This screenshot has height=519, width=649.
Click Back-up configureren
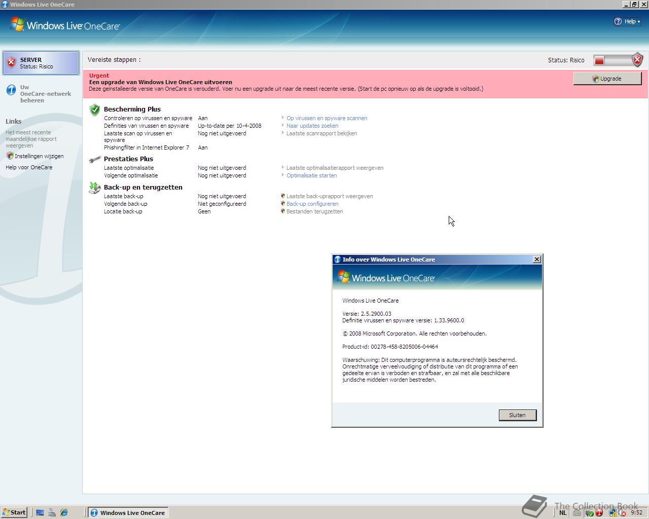tap(312, 204)
